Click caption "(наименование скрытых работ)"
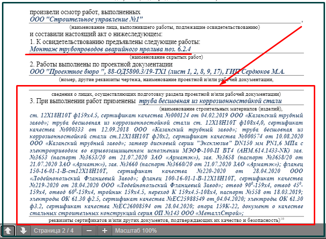Viewport: 326px width, 239px height. click(x=166, y=57)
